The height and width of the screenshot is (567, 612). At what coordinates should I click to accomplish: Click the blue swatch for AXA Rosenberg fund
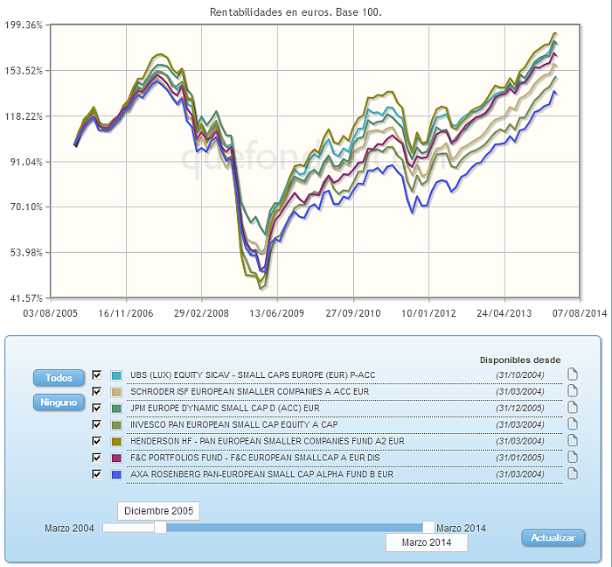[116, 474]
